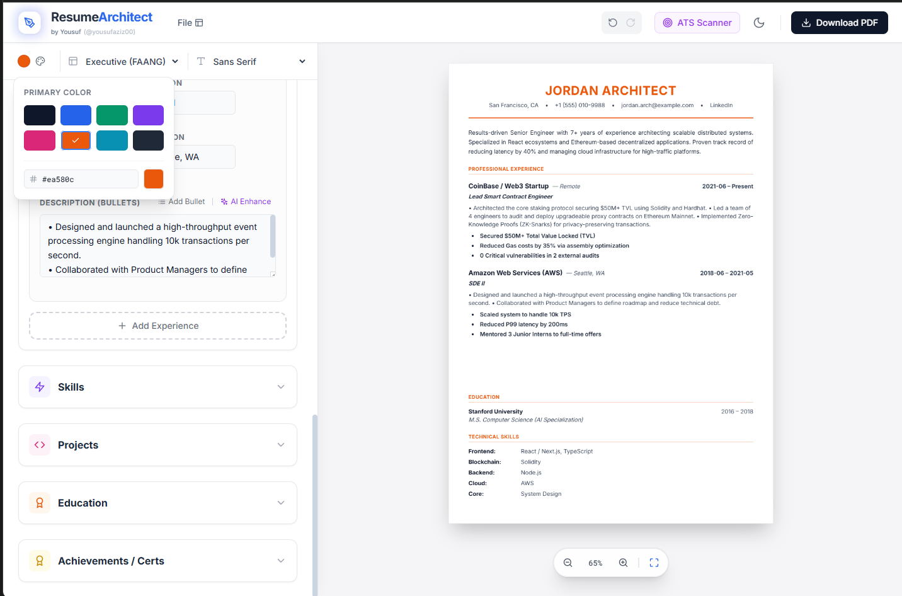The width and height of the screenshot is (902, 596).
Task: Select the orange primary color swatch
Action: (76, 140)
